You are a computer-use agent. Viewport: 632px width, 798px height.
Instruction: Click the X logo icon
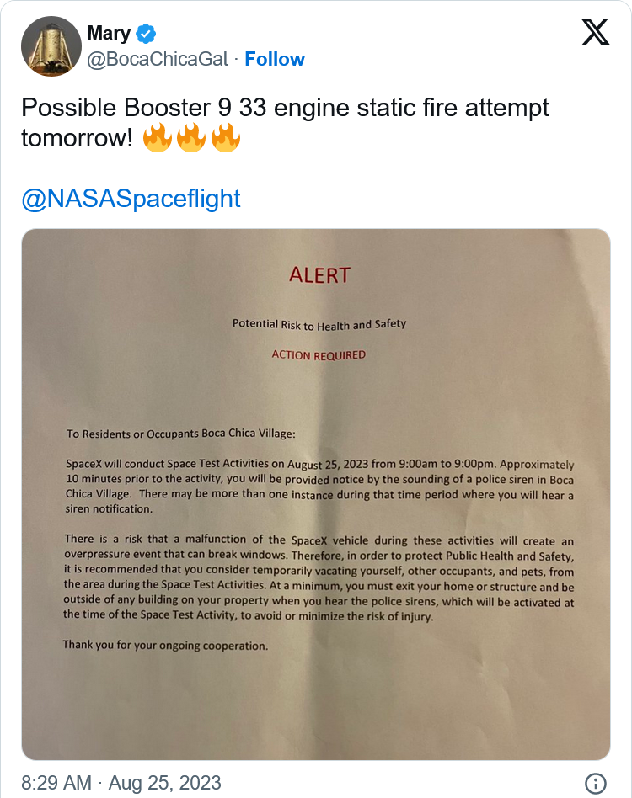coord(596,33)
